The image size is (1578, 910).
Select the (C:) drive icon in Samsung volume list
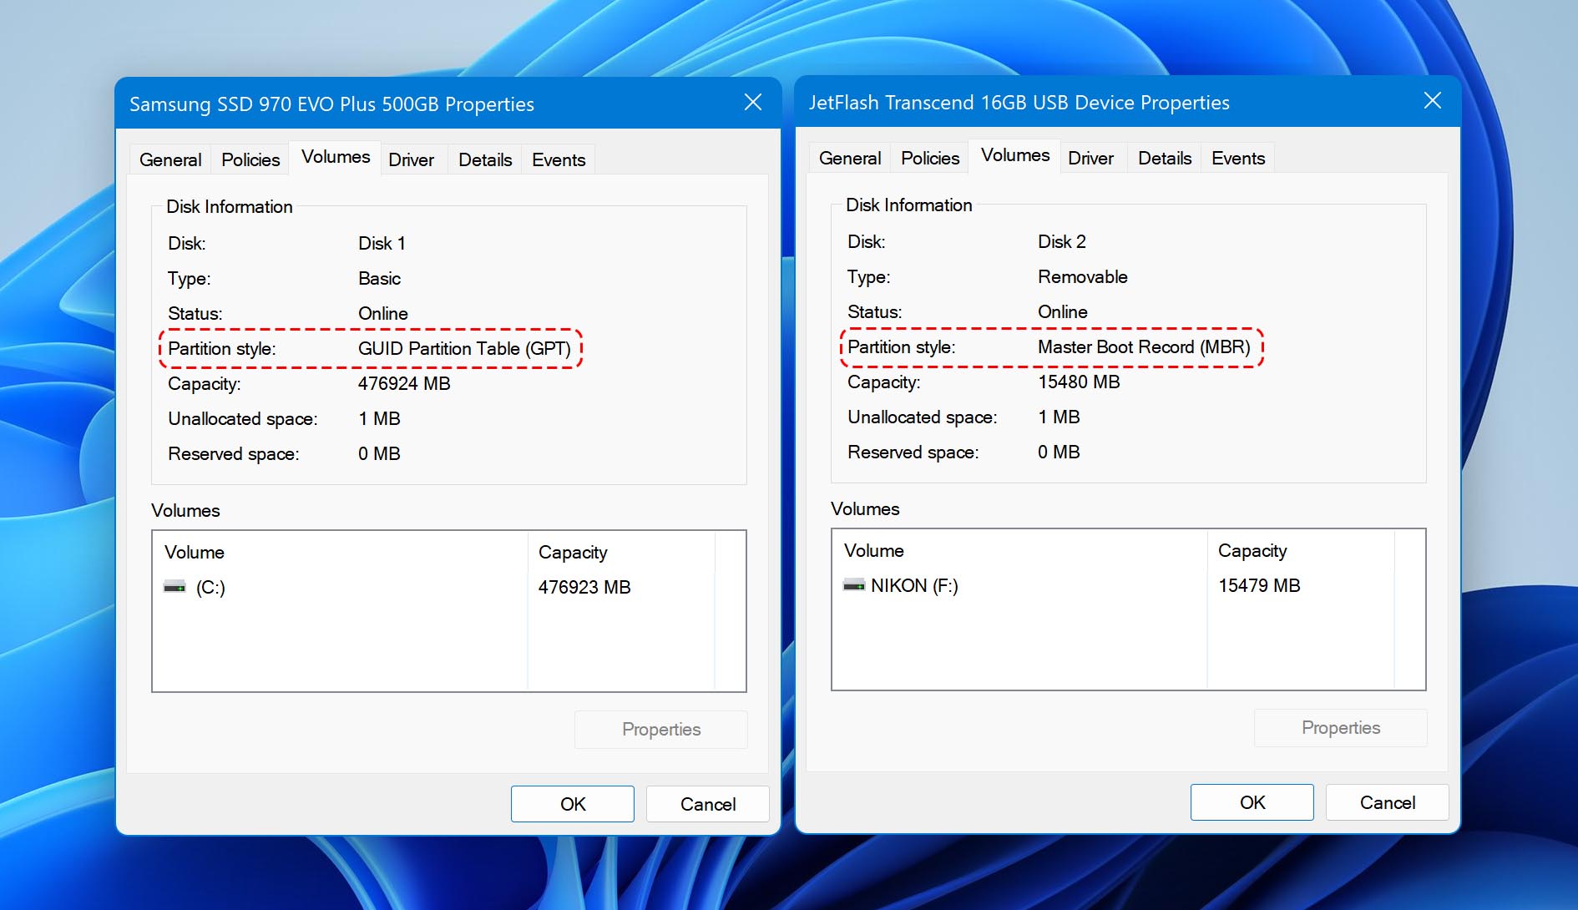[x=174, y=586]
